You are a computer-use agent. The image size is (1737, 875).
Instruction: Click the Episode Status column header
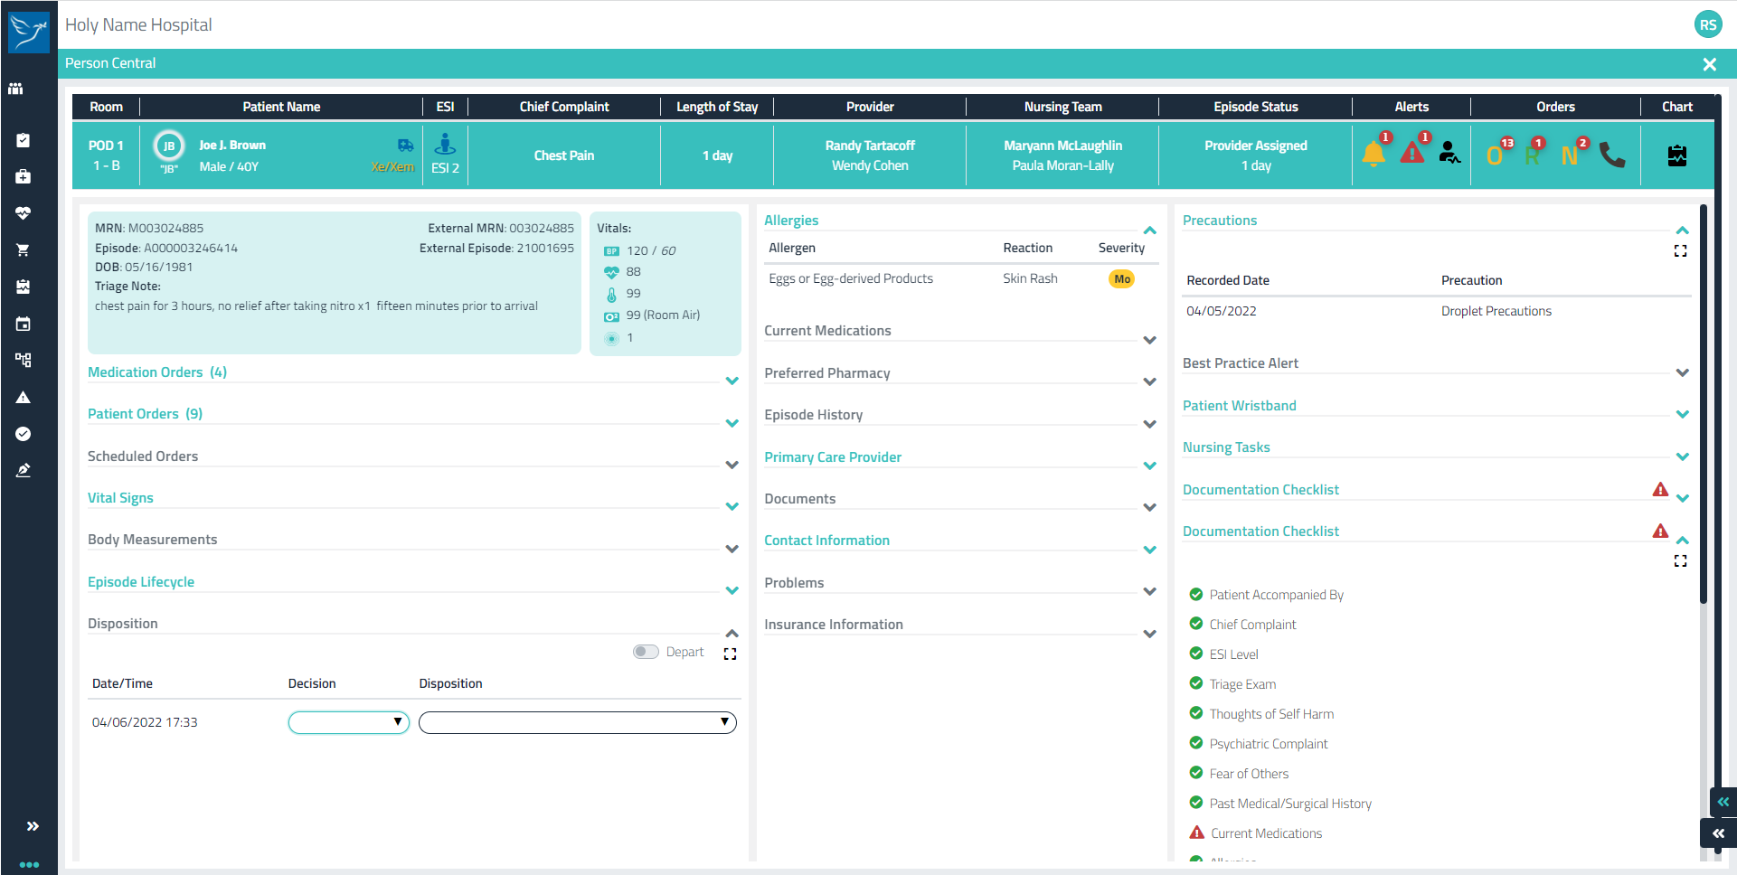[x=1256, y=107]
